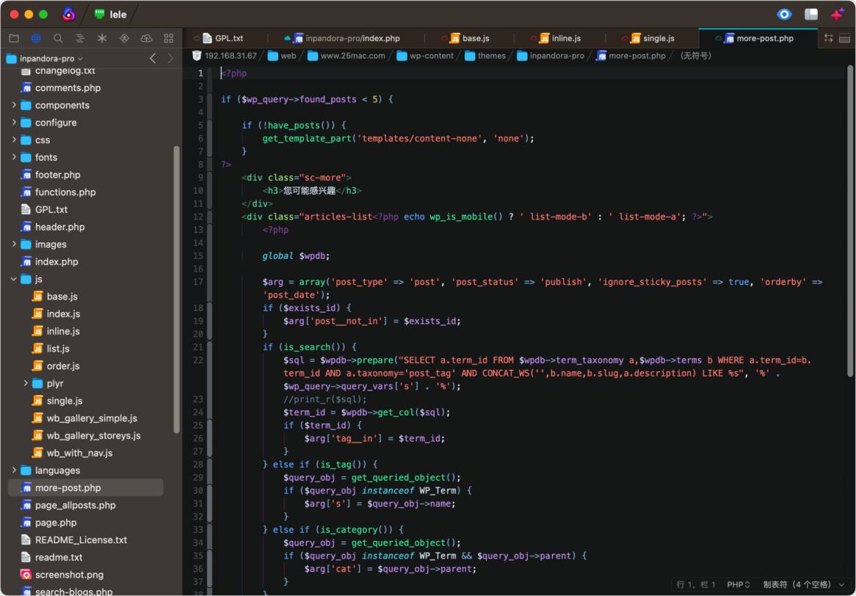Open functions.php in the file tree

click(65, 192)
